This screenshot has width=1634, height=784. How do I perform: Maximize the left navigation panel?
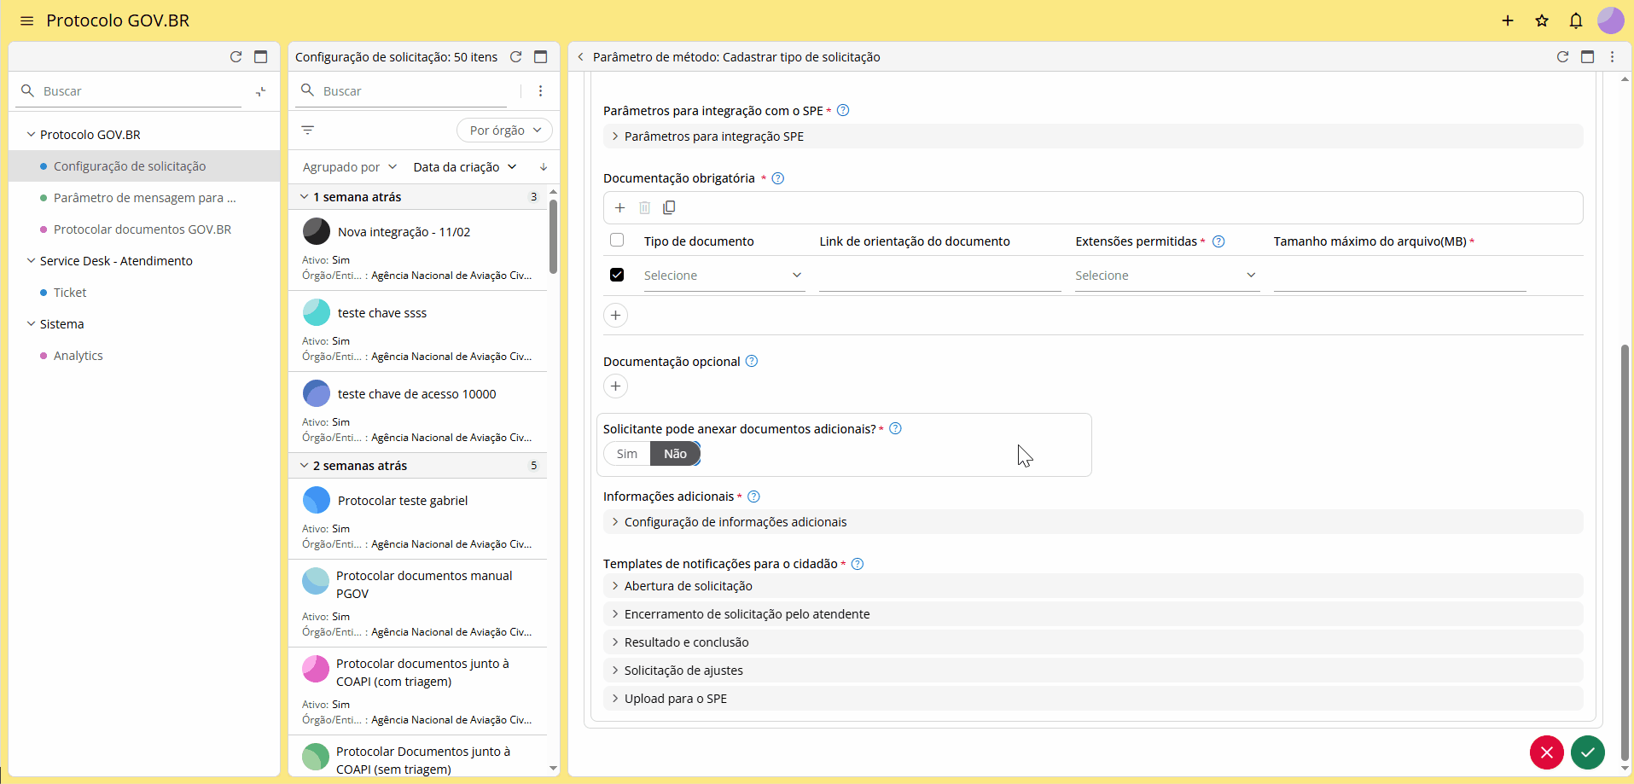[x=261, y=57]
